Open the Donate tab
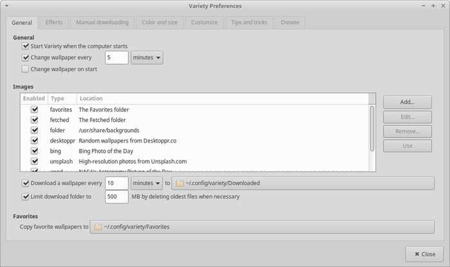 click(x=290, y=22)
